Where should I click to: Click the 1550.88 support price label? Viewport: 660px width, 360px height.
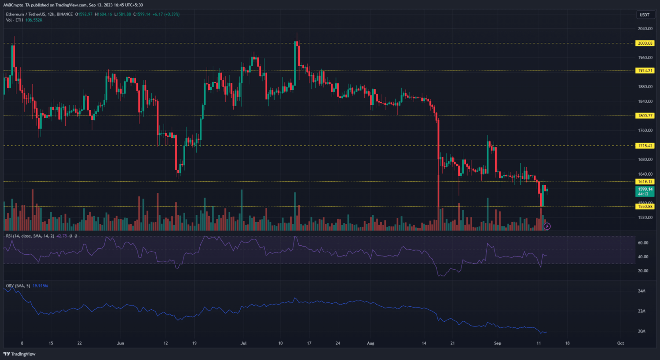[644, 207]
